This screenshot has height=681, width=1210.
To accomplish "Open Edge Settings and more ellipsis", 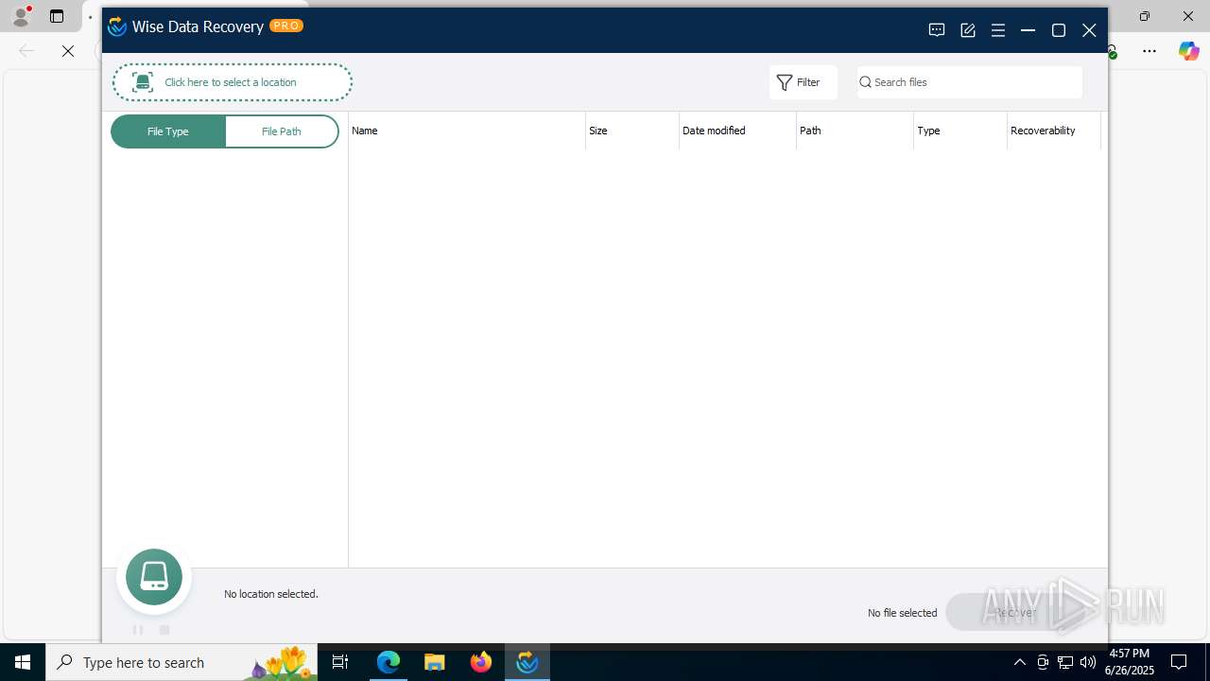I will 1149,51.
